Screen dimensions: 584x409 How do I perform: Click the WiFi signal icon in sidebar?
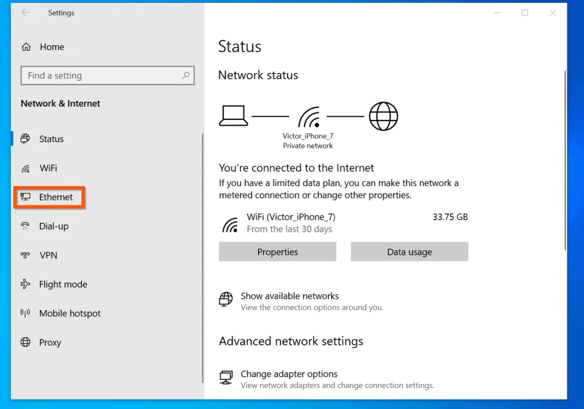pos(26,168)
